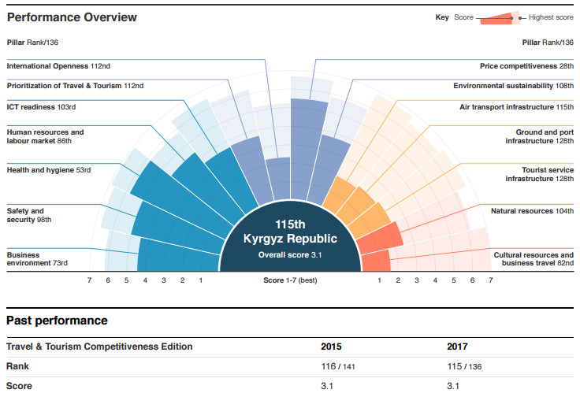Click 'Cultural resources and business travel' label

(534, 259)
